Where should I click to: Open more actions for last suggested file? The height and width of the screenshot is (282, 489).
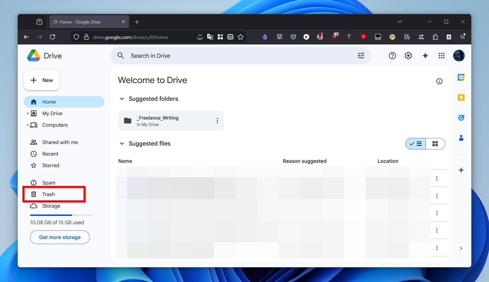437,248
